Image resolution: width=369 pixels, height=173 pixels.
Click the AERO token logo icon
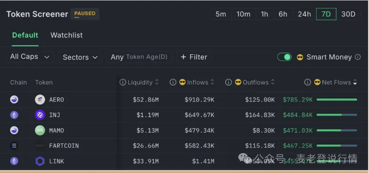point(40,100)
